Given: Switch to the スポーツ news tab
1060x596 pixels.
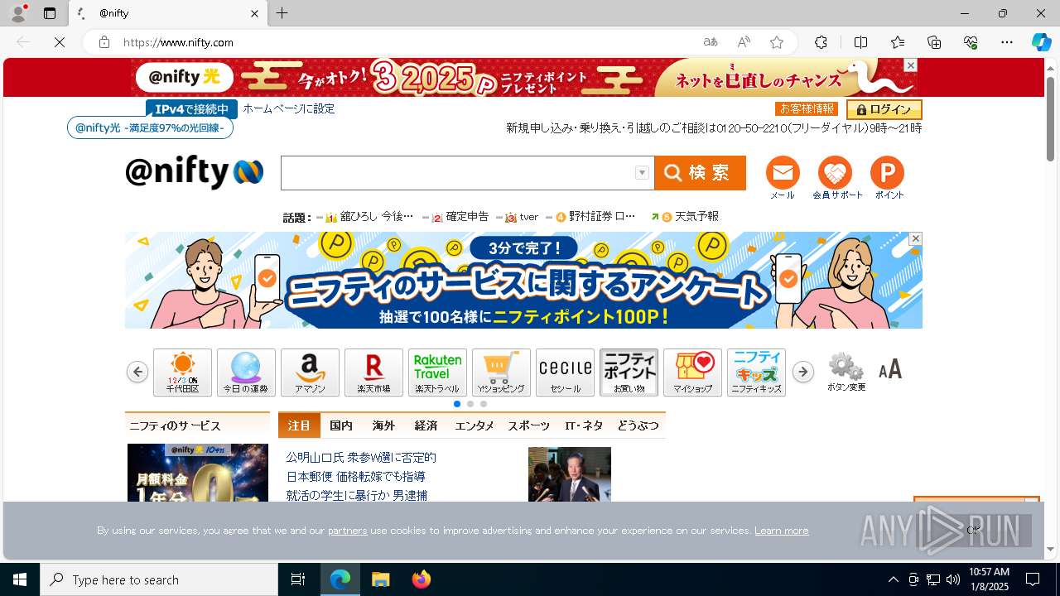Looking at the screenshot, I should point(529,425).
